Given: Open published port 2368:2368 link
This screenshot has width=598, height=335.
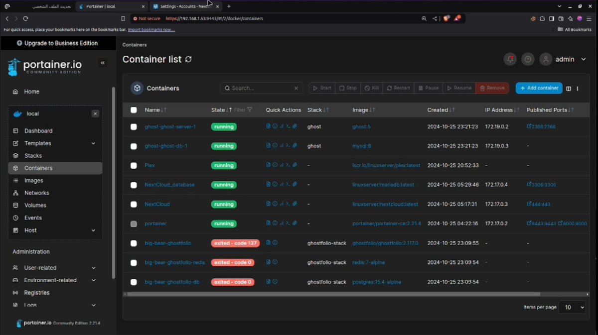Looking at the screenshot, I should [x=541, y=126].
